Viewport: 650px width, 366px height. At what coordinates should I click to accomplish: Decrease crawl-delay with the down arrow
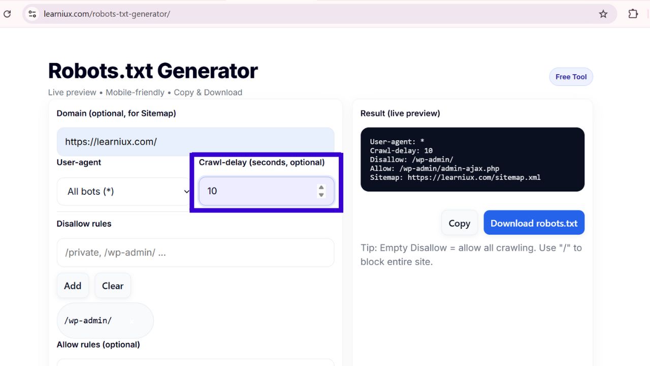coord(321,195)
